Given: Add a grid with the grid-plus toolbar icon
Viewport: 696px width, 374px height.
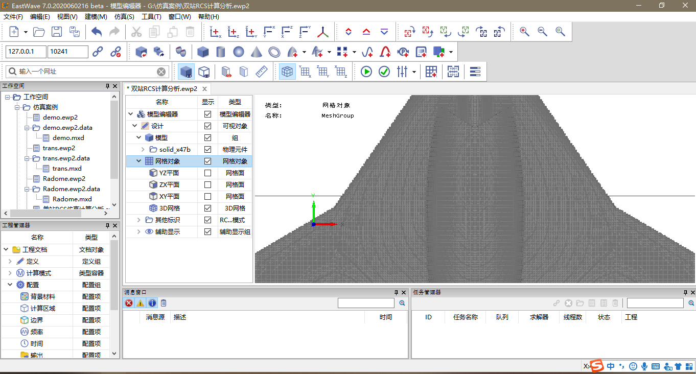Looking at the screenshot, I should tap(431, 72).
